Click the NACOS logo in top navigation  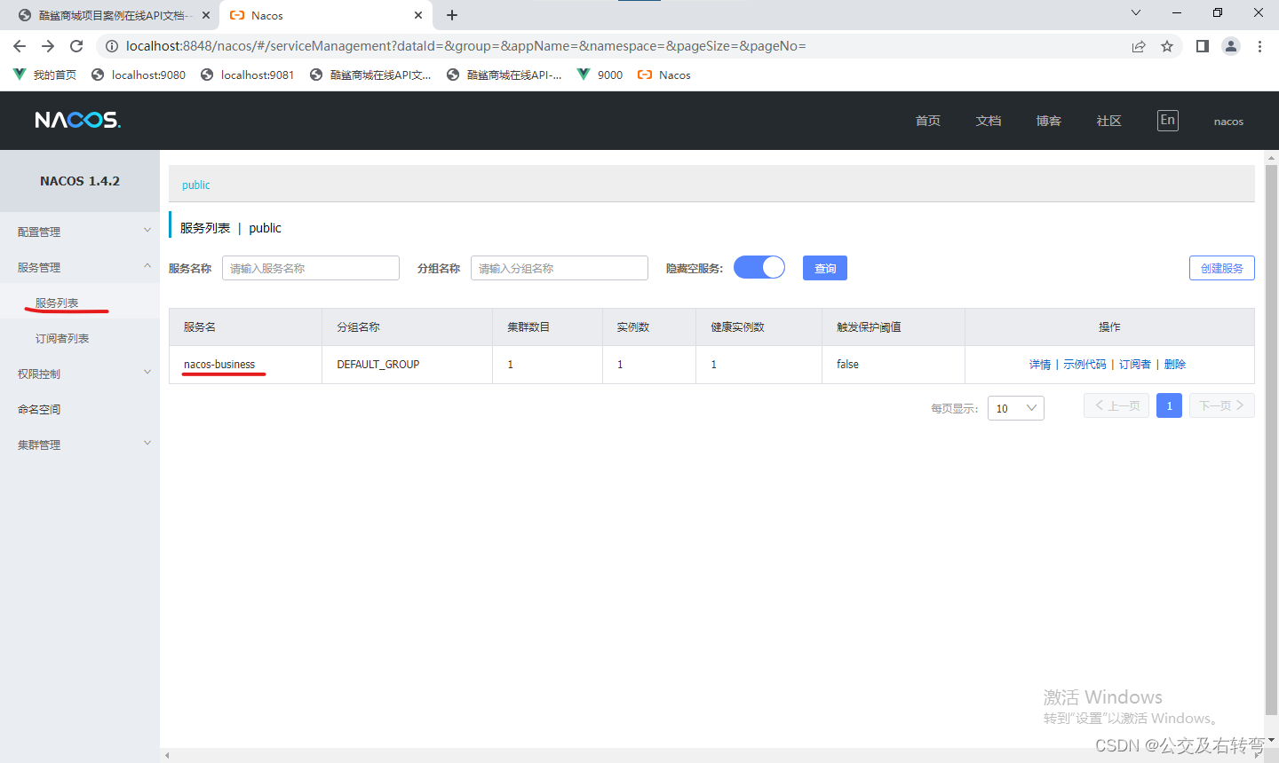77,120
